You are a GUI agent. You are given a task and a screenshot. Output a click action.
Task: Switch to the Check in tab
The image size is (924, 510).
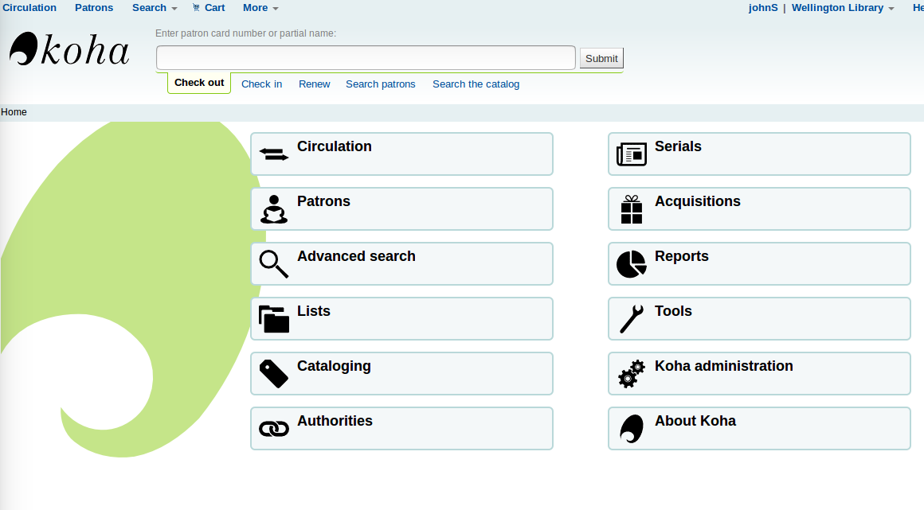point(261,84)
